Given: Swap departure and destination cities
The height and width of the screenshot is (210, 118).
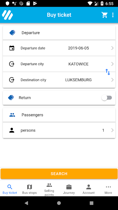Looking at the screenshot, I should click(x=108, y=72).
